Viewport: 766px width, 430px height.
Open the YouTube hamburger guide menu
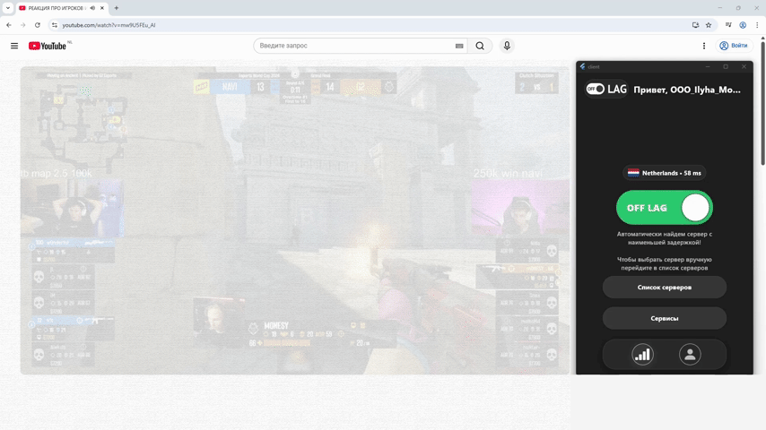point(14,46)
